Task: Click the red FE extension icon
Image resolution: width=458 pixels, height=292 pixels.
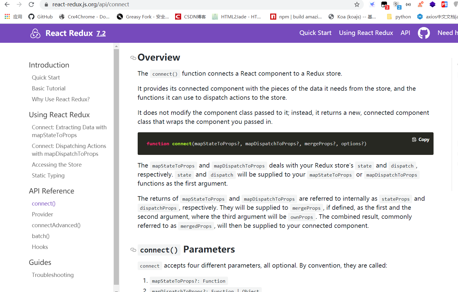Action: coord(444,5)
